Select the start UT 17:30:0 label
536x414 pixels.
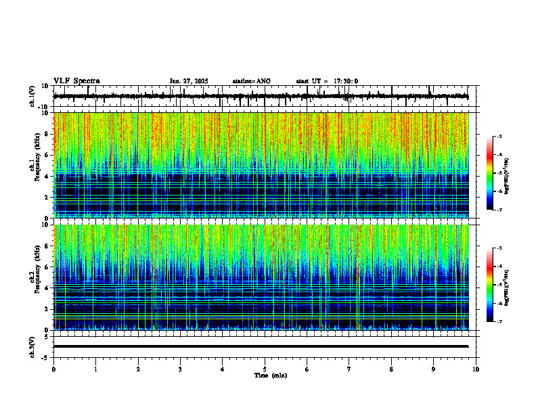click(x=327, y=81)
